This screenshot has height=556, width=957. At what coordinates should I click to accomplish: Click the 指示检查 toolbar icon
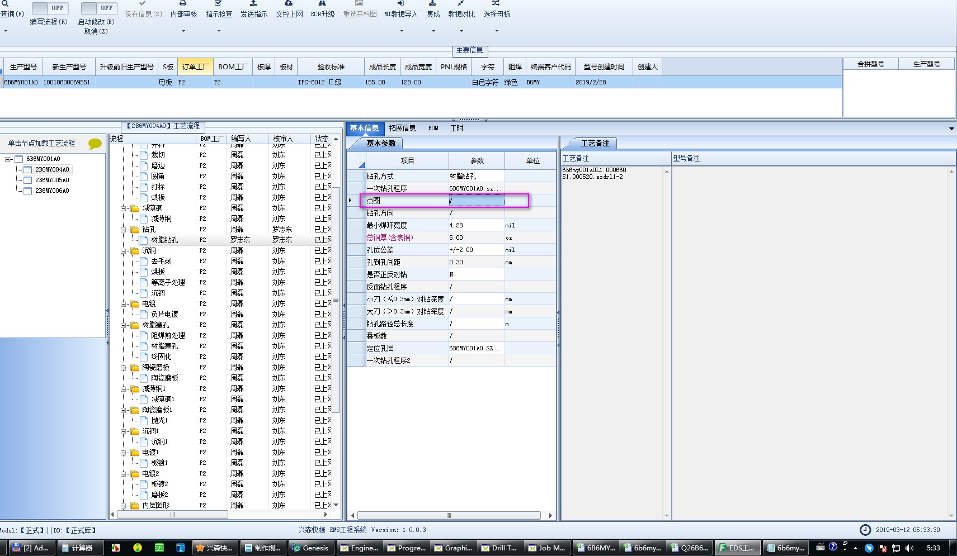[218, 3]
